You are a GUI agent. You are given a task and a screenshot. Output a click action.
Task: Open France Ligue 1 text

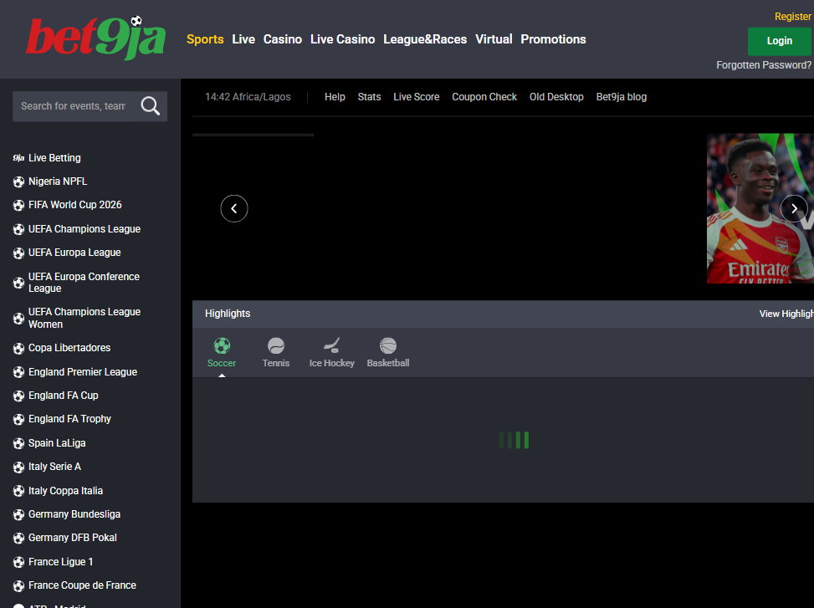click(x=61, y=562)
